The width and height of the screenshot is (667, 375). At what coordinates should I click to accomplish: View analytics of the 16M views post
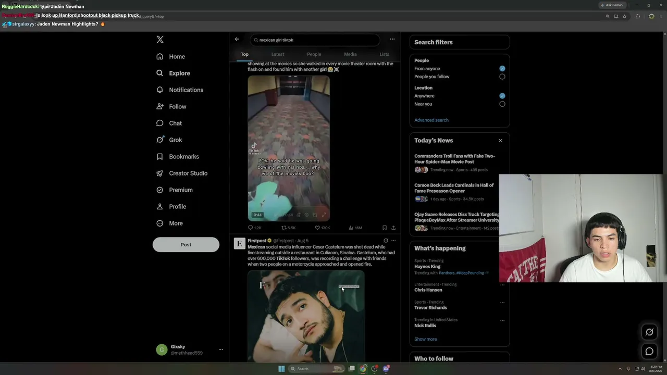coord(355,228)
